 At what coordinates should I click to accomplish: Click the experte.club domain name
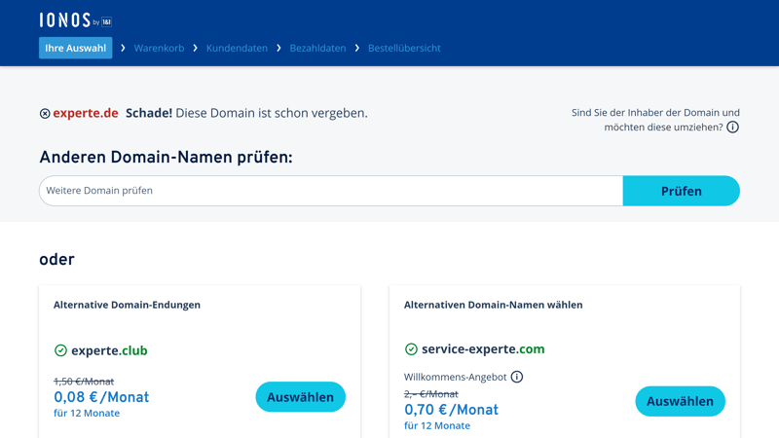coord(109,350)
